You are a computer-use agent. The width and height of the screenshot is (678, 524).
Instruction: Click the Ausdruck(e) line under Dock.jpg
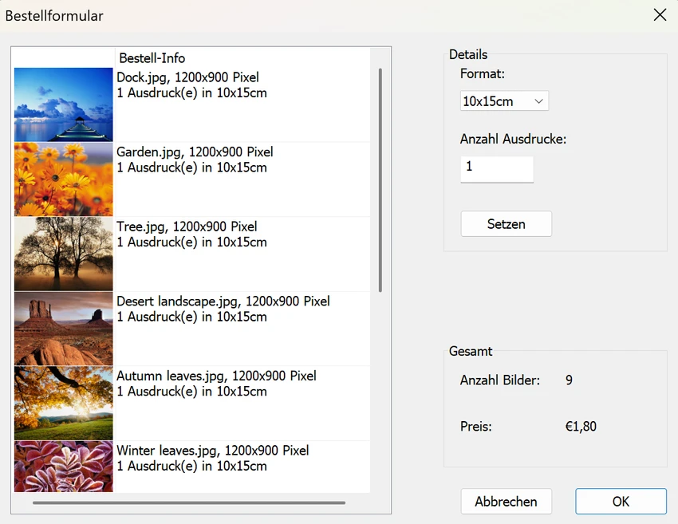coord(192,93)
